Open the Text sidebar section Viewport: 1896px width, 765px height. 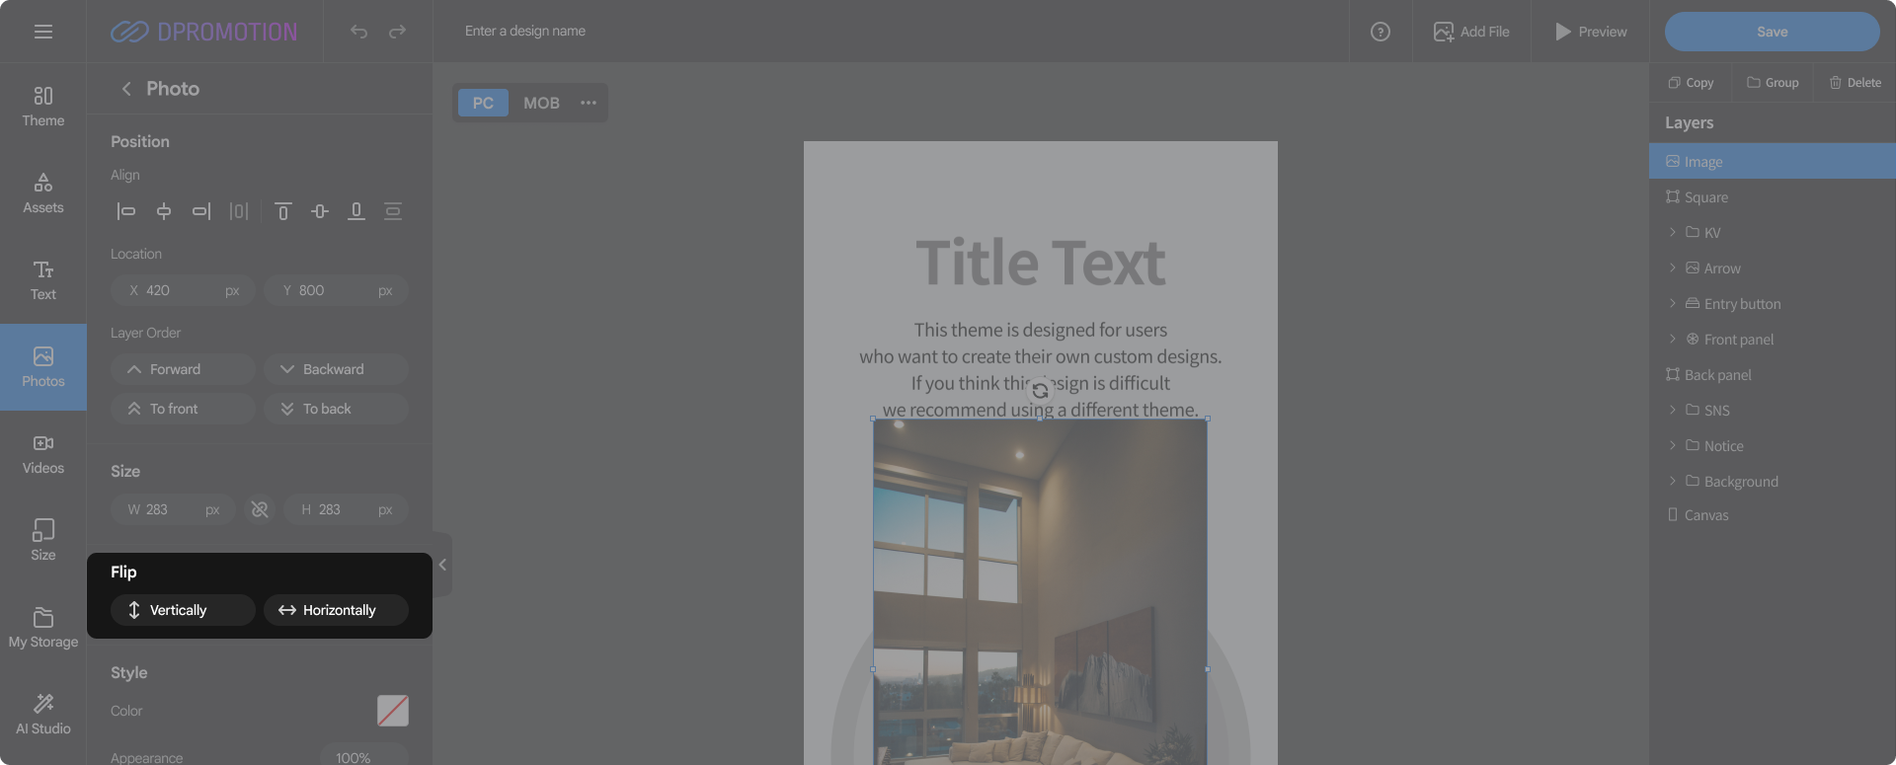pos(43,280)
